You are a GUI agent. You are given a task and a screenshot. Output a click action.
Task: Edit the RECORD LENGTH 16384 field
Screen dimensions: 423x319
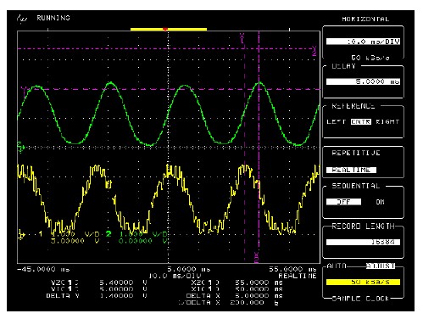point(363,242)
